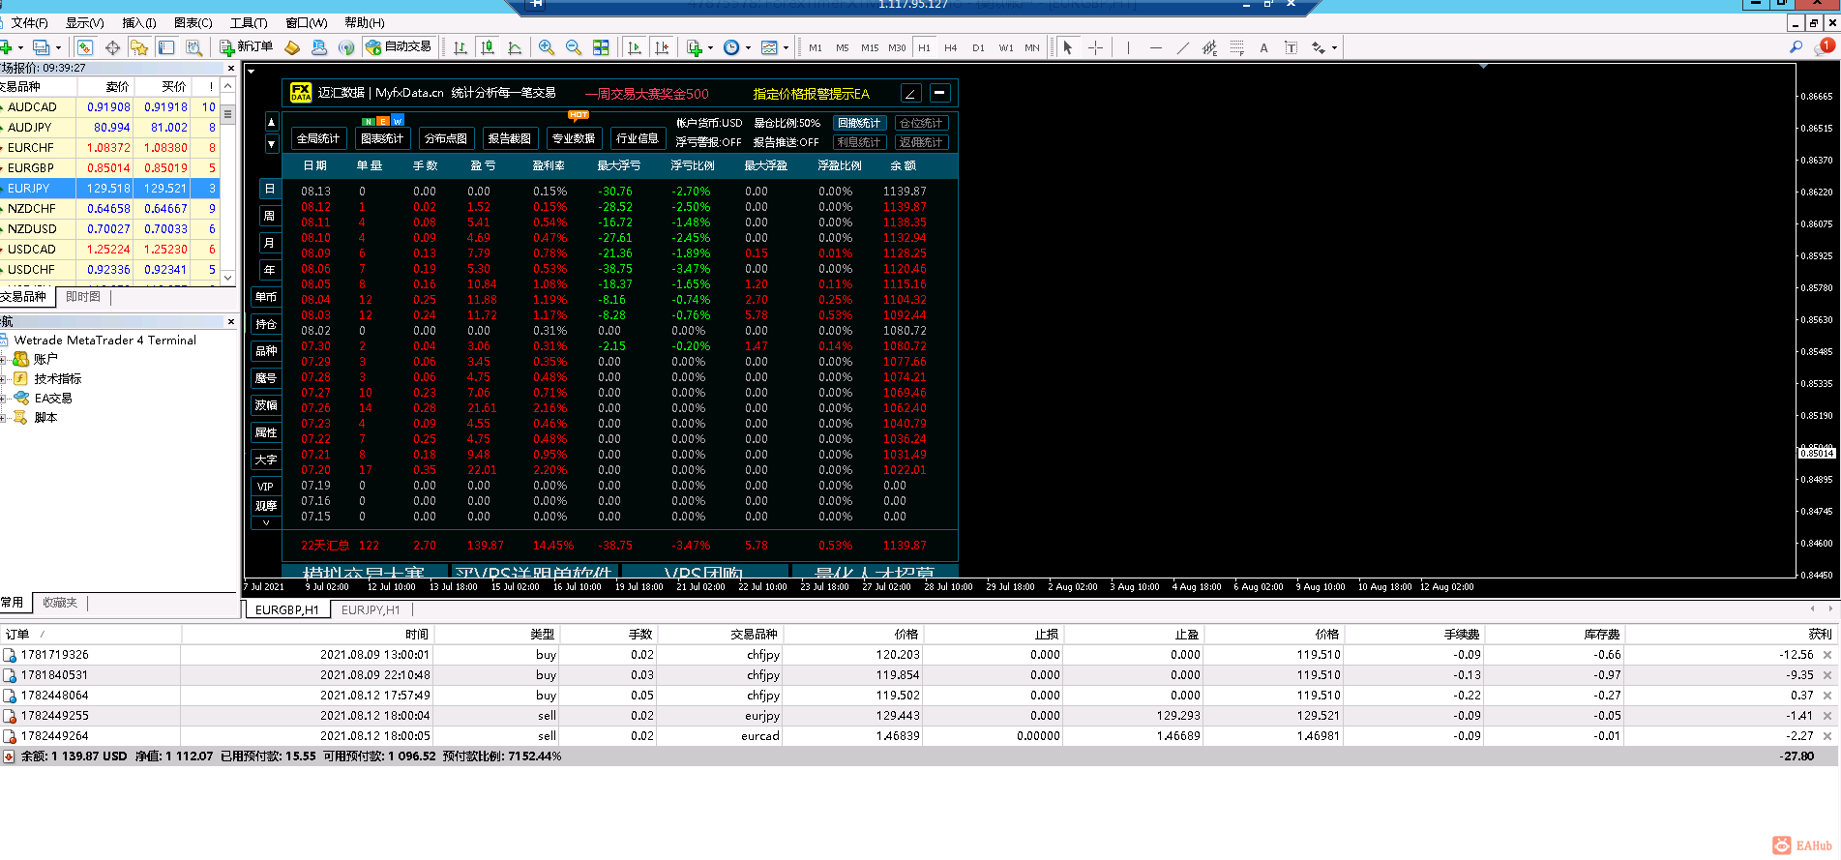This screenshot has height=860, width=1841.
Task: Set timeframe to H4
Action: tap(951, 47)
